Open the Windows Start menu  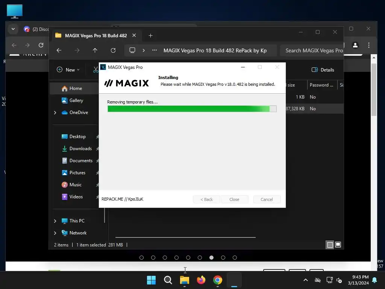click(x=151, y=280)
